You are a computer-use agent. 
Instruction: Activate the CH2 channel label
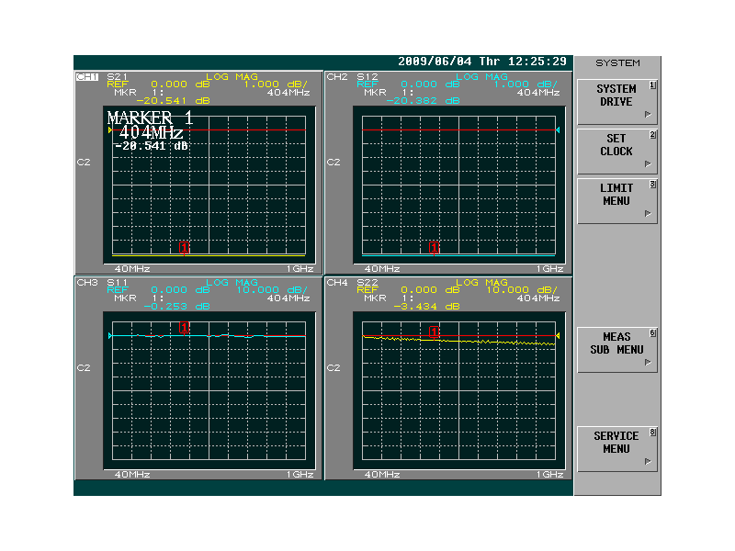337,77
